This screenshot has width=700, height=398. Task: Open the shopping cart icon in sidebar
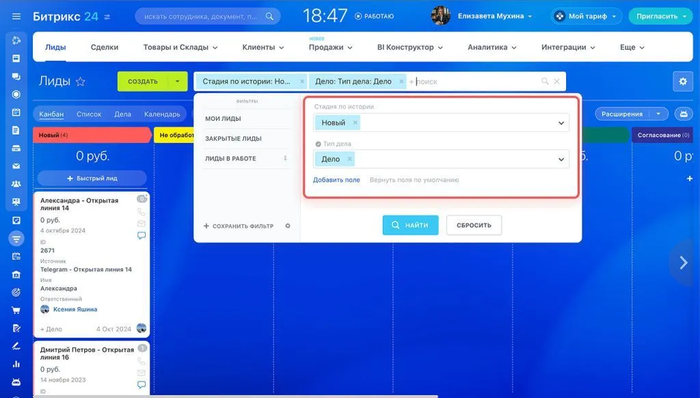[x=16, y=310]
